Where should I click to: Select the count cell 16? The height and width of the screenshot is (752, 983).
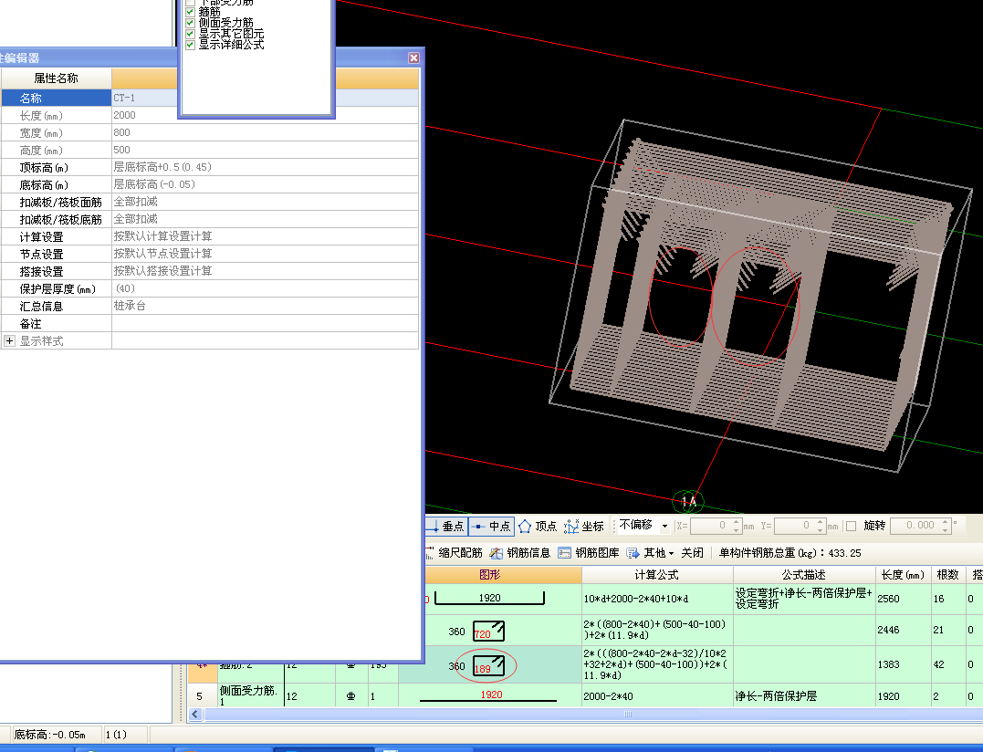pyautogui.click(x=948, y=599)
